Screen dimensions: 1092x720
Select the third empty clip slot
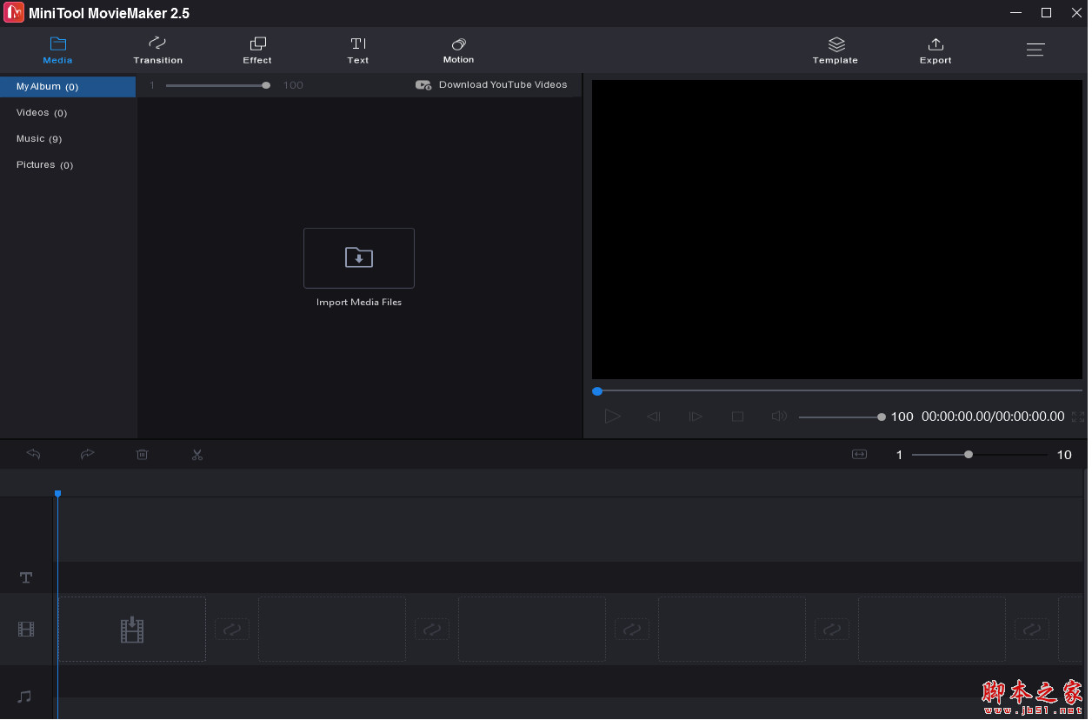coord(532,629)
